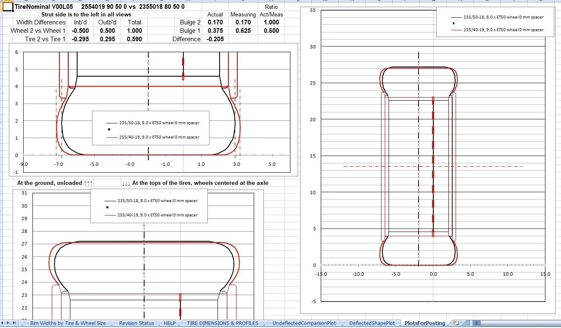Viewport: 561px width, 328px height.
Task: Select the Bulge 1 label cell
Action: click(x=190, y=31)
